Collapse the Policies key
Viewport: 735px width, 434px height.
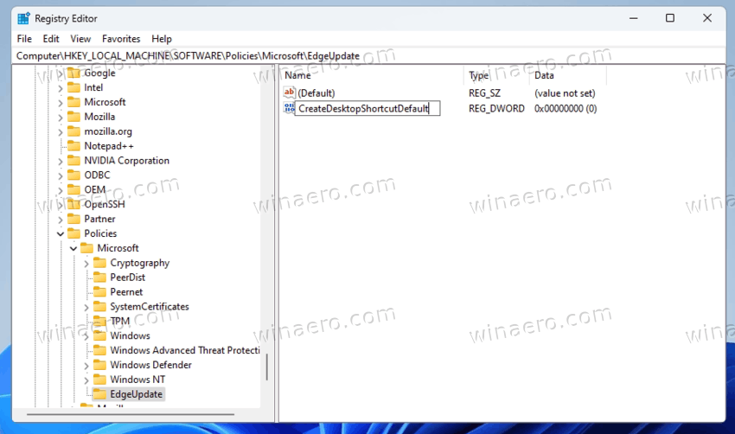pos(61,233)
